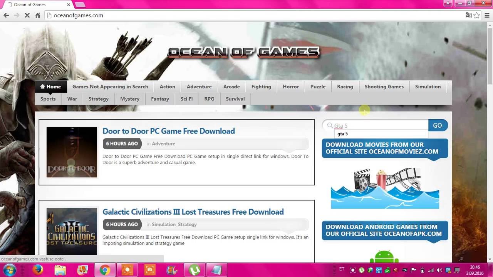Open the War category
The height and width of the screenshot is (277, 493).
72,99
